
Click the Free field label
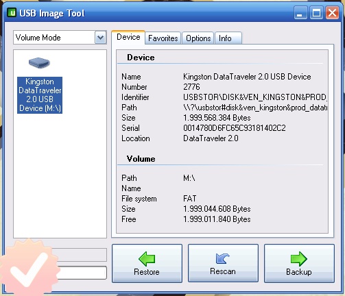click(129, 219)
